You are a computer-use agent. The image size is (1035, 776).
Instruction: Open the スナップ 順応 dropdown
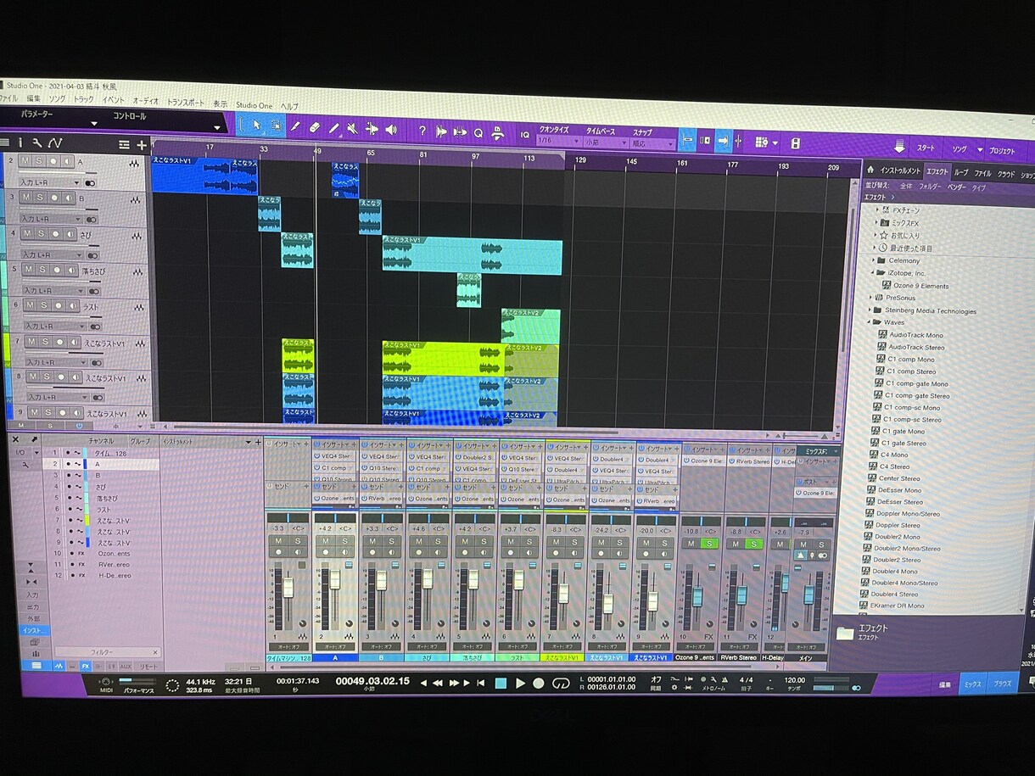652,144
